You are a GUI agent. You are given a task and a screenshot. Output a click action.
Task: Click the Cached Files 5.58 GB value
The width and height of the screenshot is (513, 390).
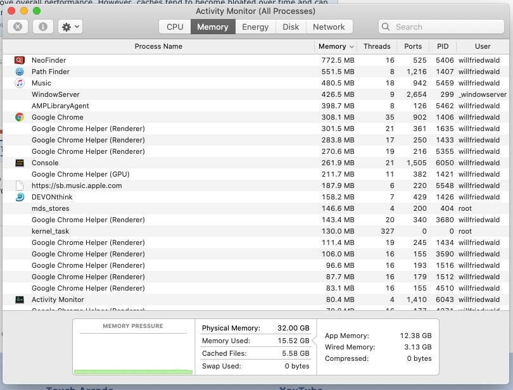coord(295,353)
